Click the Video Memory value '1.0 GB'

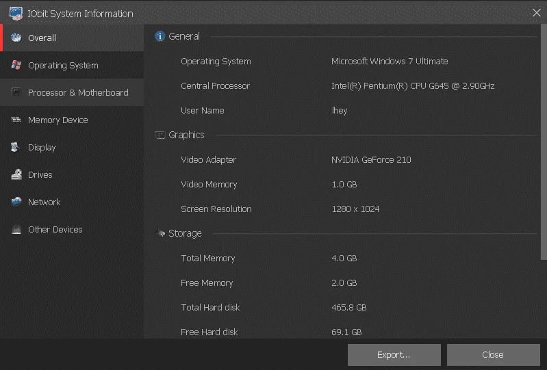344,185
